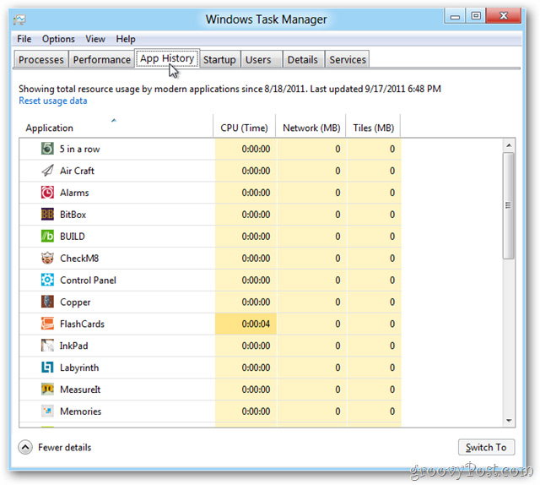Select the CheckM8 app icon
Image resolution: width=540 pixels, height=485 pixels.
click(x=47, y=258)
